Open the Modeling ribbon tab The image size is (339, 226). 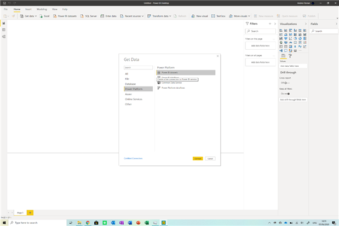(x=42, y=9)
